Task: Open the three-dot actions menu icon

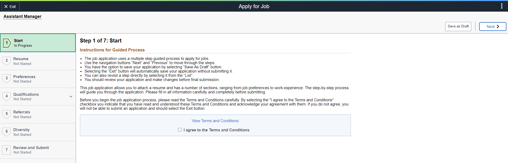Action: point(502,6)
